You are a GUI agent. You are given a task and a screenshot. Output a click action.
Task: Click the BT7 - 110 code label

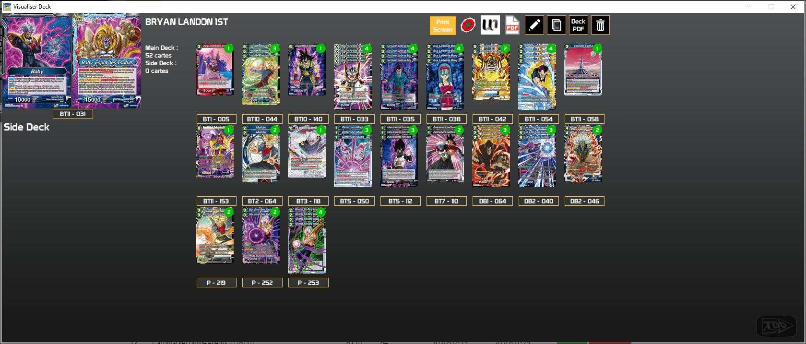tap(447, 201)
